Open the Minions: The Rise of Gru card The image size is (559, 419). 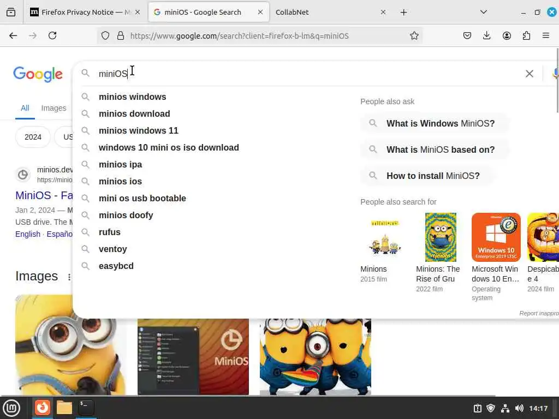[x=441, y=253]
